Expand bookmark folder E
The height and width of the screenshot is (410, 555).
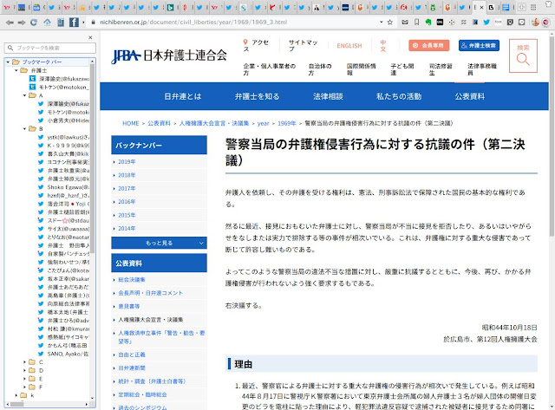click(x=24, y=379)
